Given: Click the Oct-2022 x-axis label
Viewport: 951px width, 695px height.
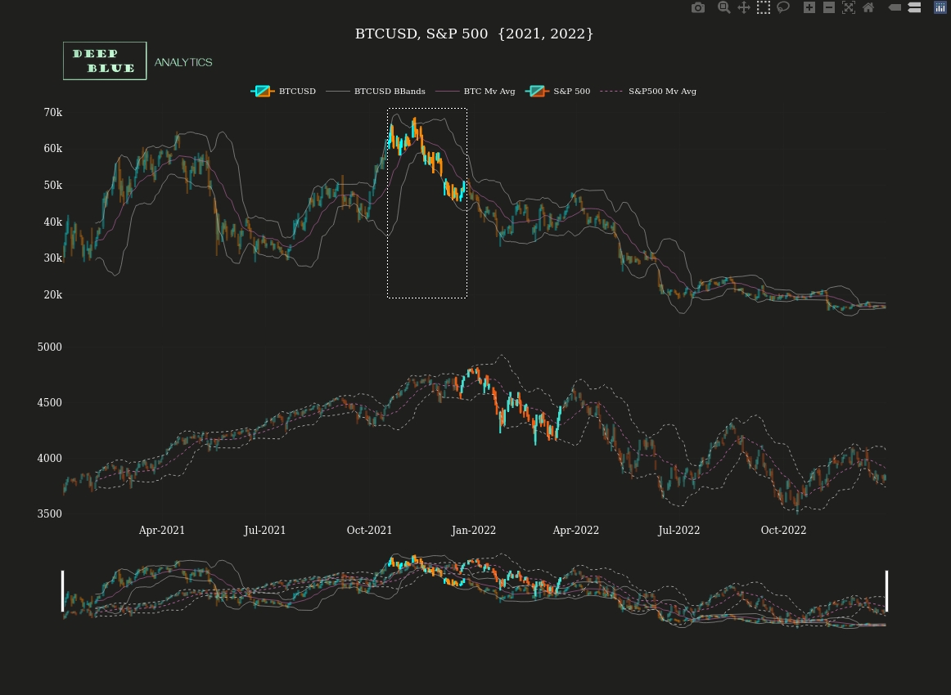Looking at the screenshot, I should tap(783, 530).
